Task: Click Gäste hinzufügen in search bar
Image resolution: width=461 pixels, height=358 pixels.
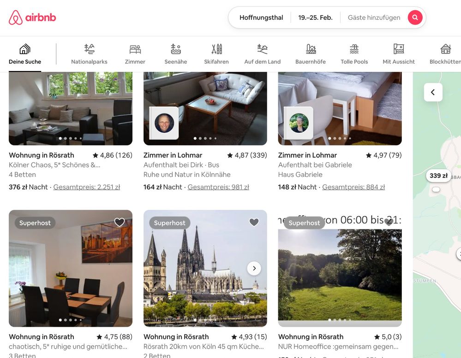Action: 374,18
